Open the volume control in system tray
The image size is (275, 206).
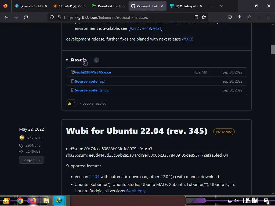pyautogui.click(x=236, y=201)
